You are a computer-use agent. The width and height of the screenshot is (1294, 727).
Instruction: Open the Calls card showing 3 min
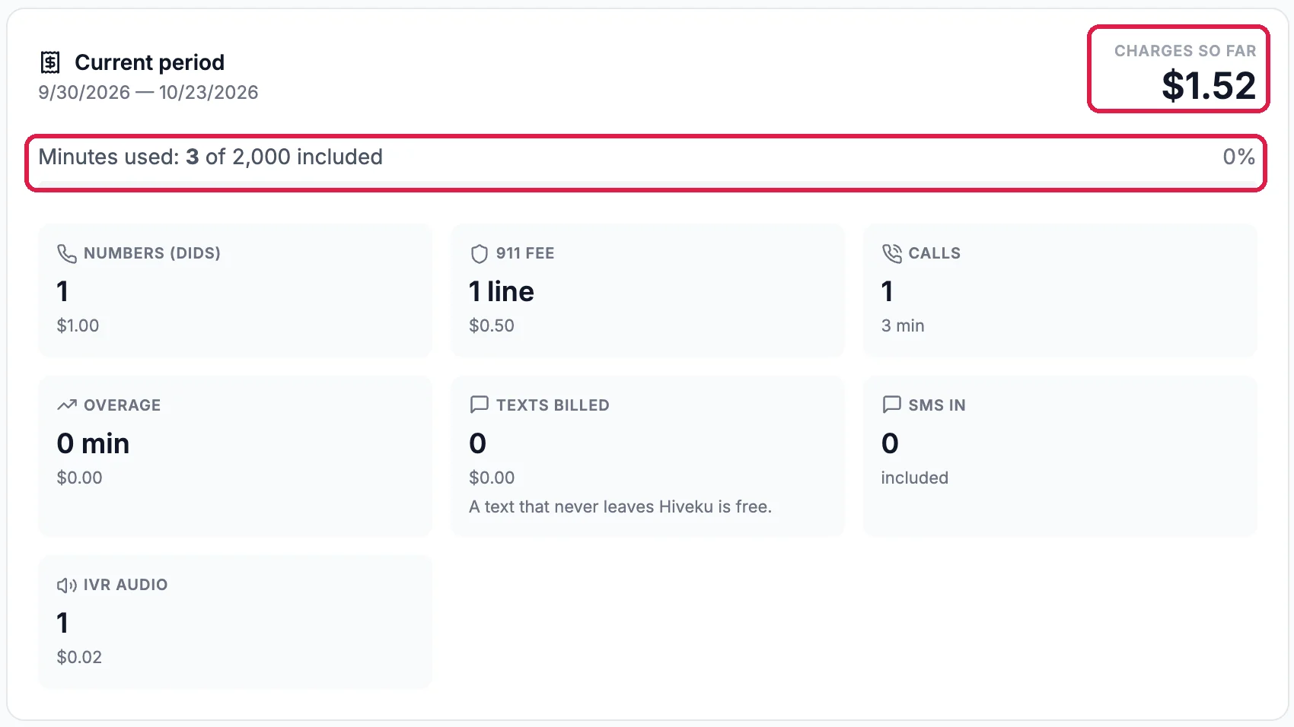(x=1060, y=290)
